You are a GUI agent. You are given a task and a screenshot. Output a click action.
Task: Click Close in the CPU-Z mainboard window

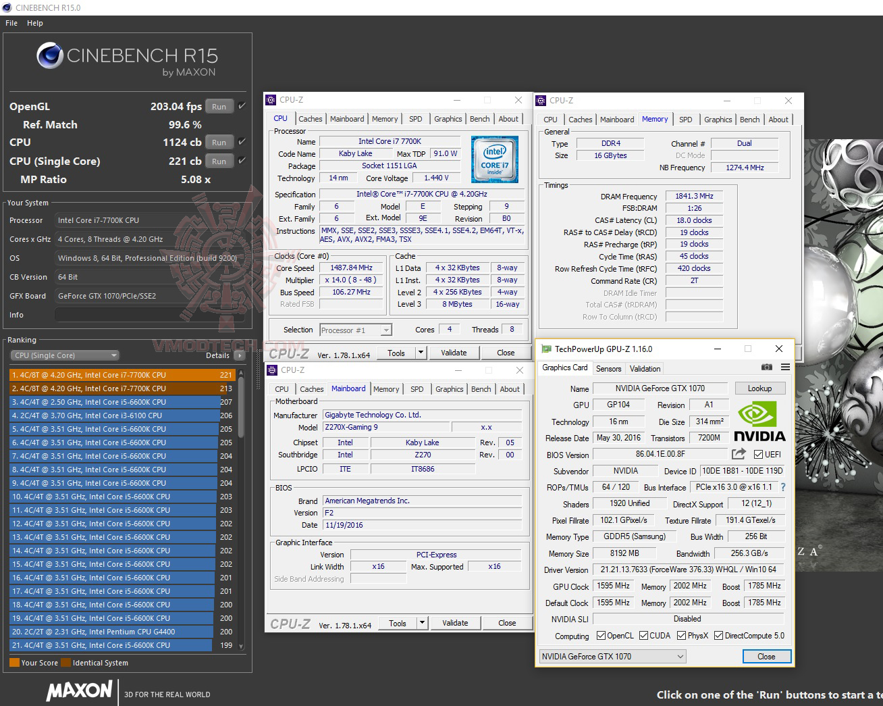coord(507,623)
